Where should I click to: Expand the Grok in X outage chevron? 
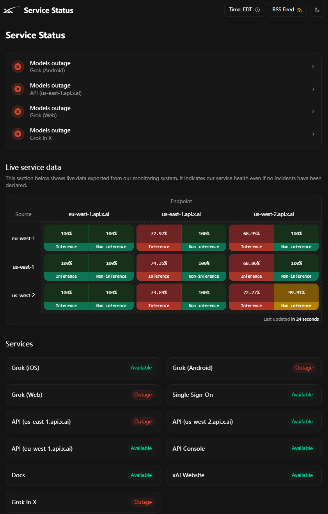pyautogui.click(x=313, y=134)
